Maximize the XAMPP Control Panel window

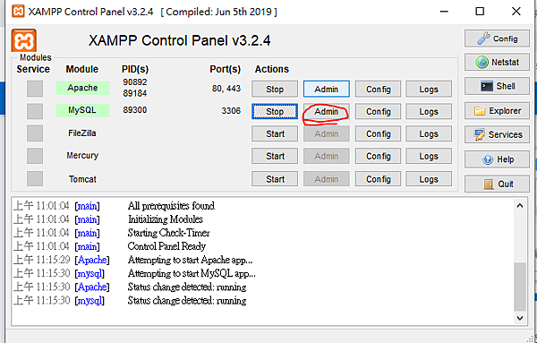click(x=480, y=12)
